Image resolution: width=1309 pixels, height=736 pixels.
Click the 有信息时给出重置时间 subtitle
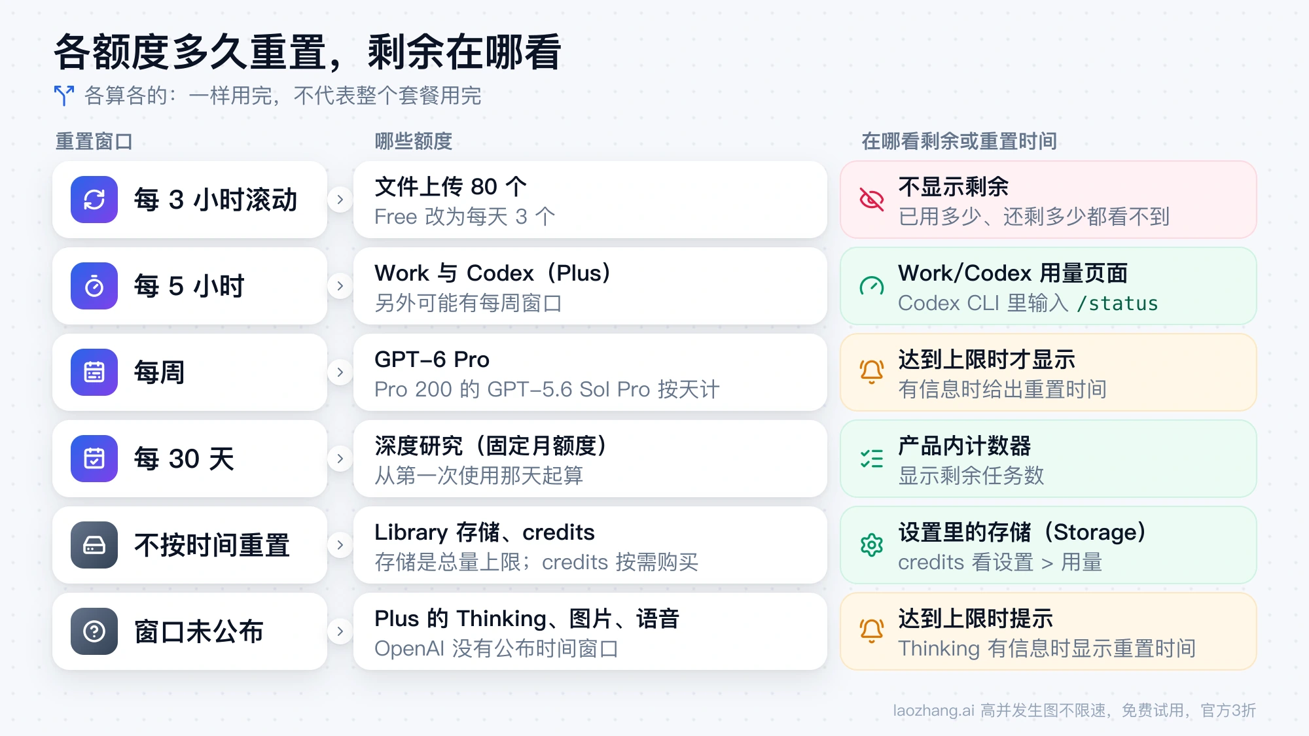[1002, 389]
